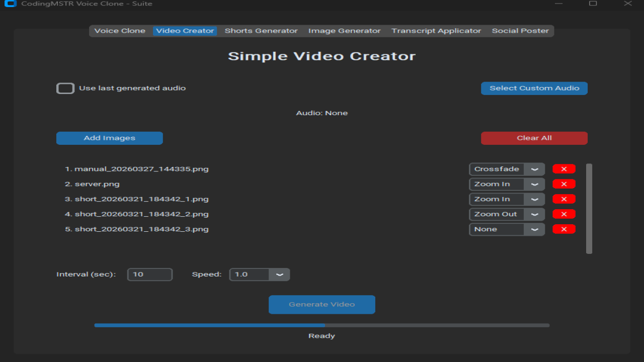Switch to the Social Poster tab
Image resolution: width=644 pixels, height=362 pixels.
(520, 31)
